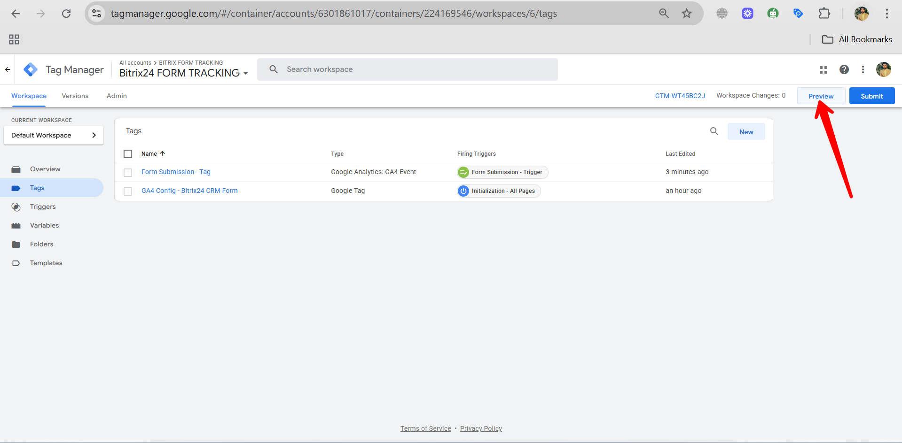Click the All accounts breadcrumb
The height and width of the screenshot is (443, 902).
coord(135,63)
